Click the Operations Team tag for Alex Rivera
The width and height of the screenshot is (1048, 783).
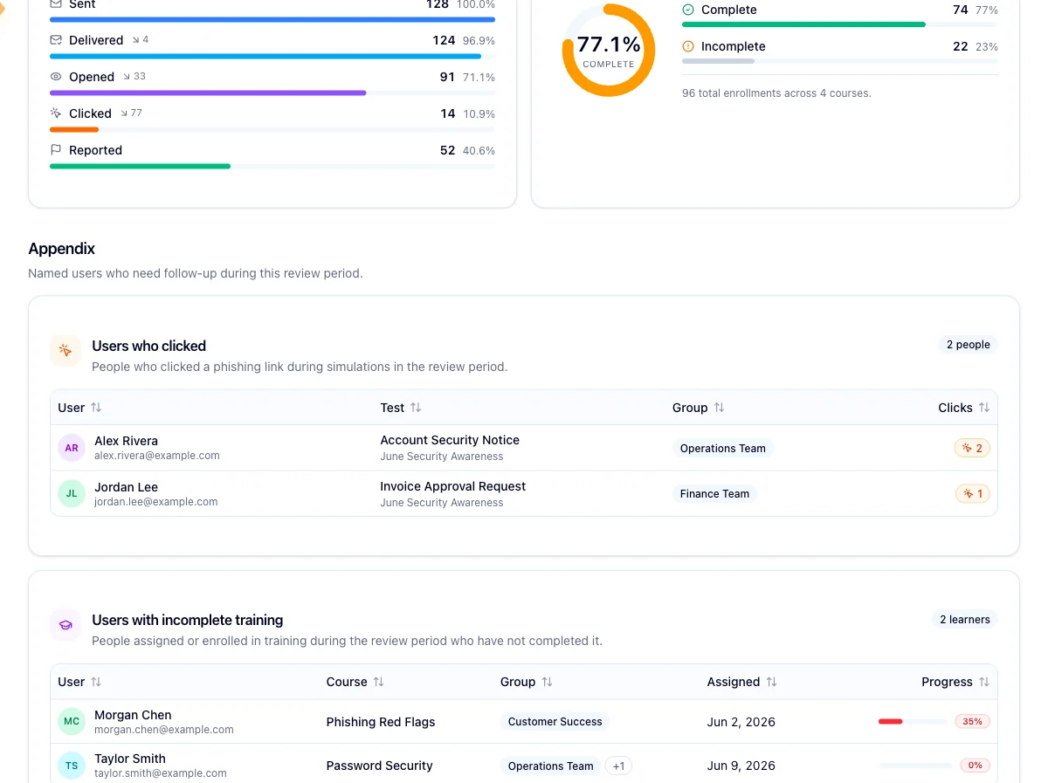coord(723,448)
